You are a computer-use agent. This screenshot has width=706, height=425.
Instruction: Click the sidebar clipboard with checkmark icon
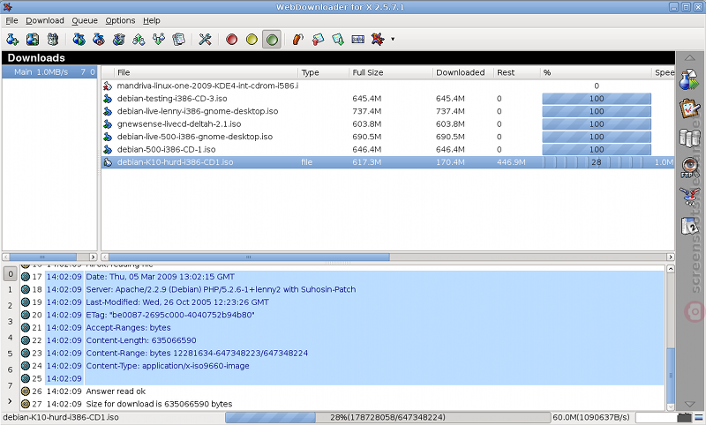pos(690,108)
